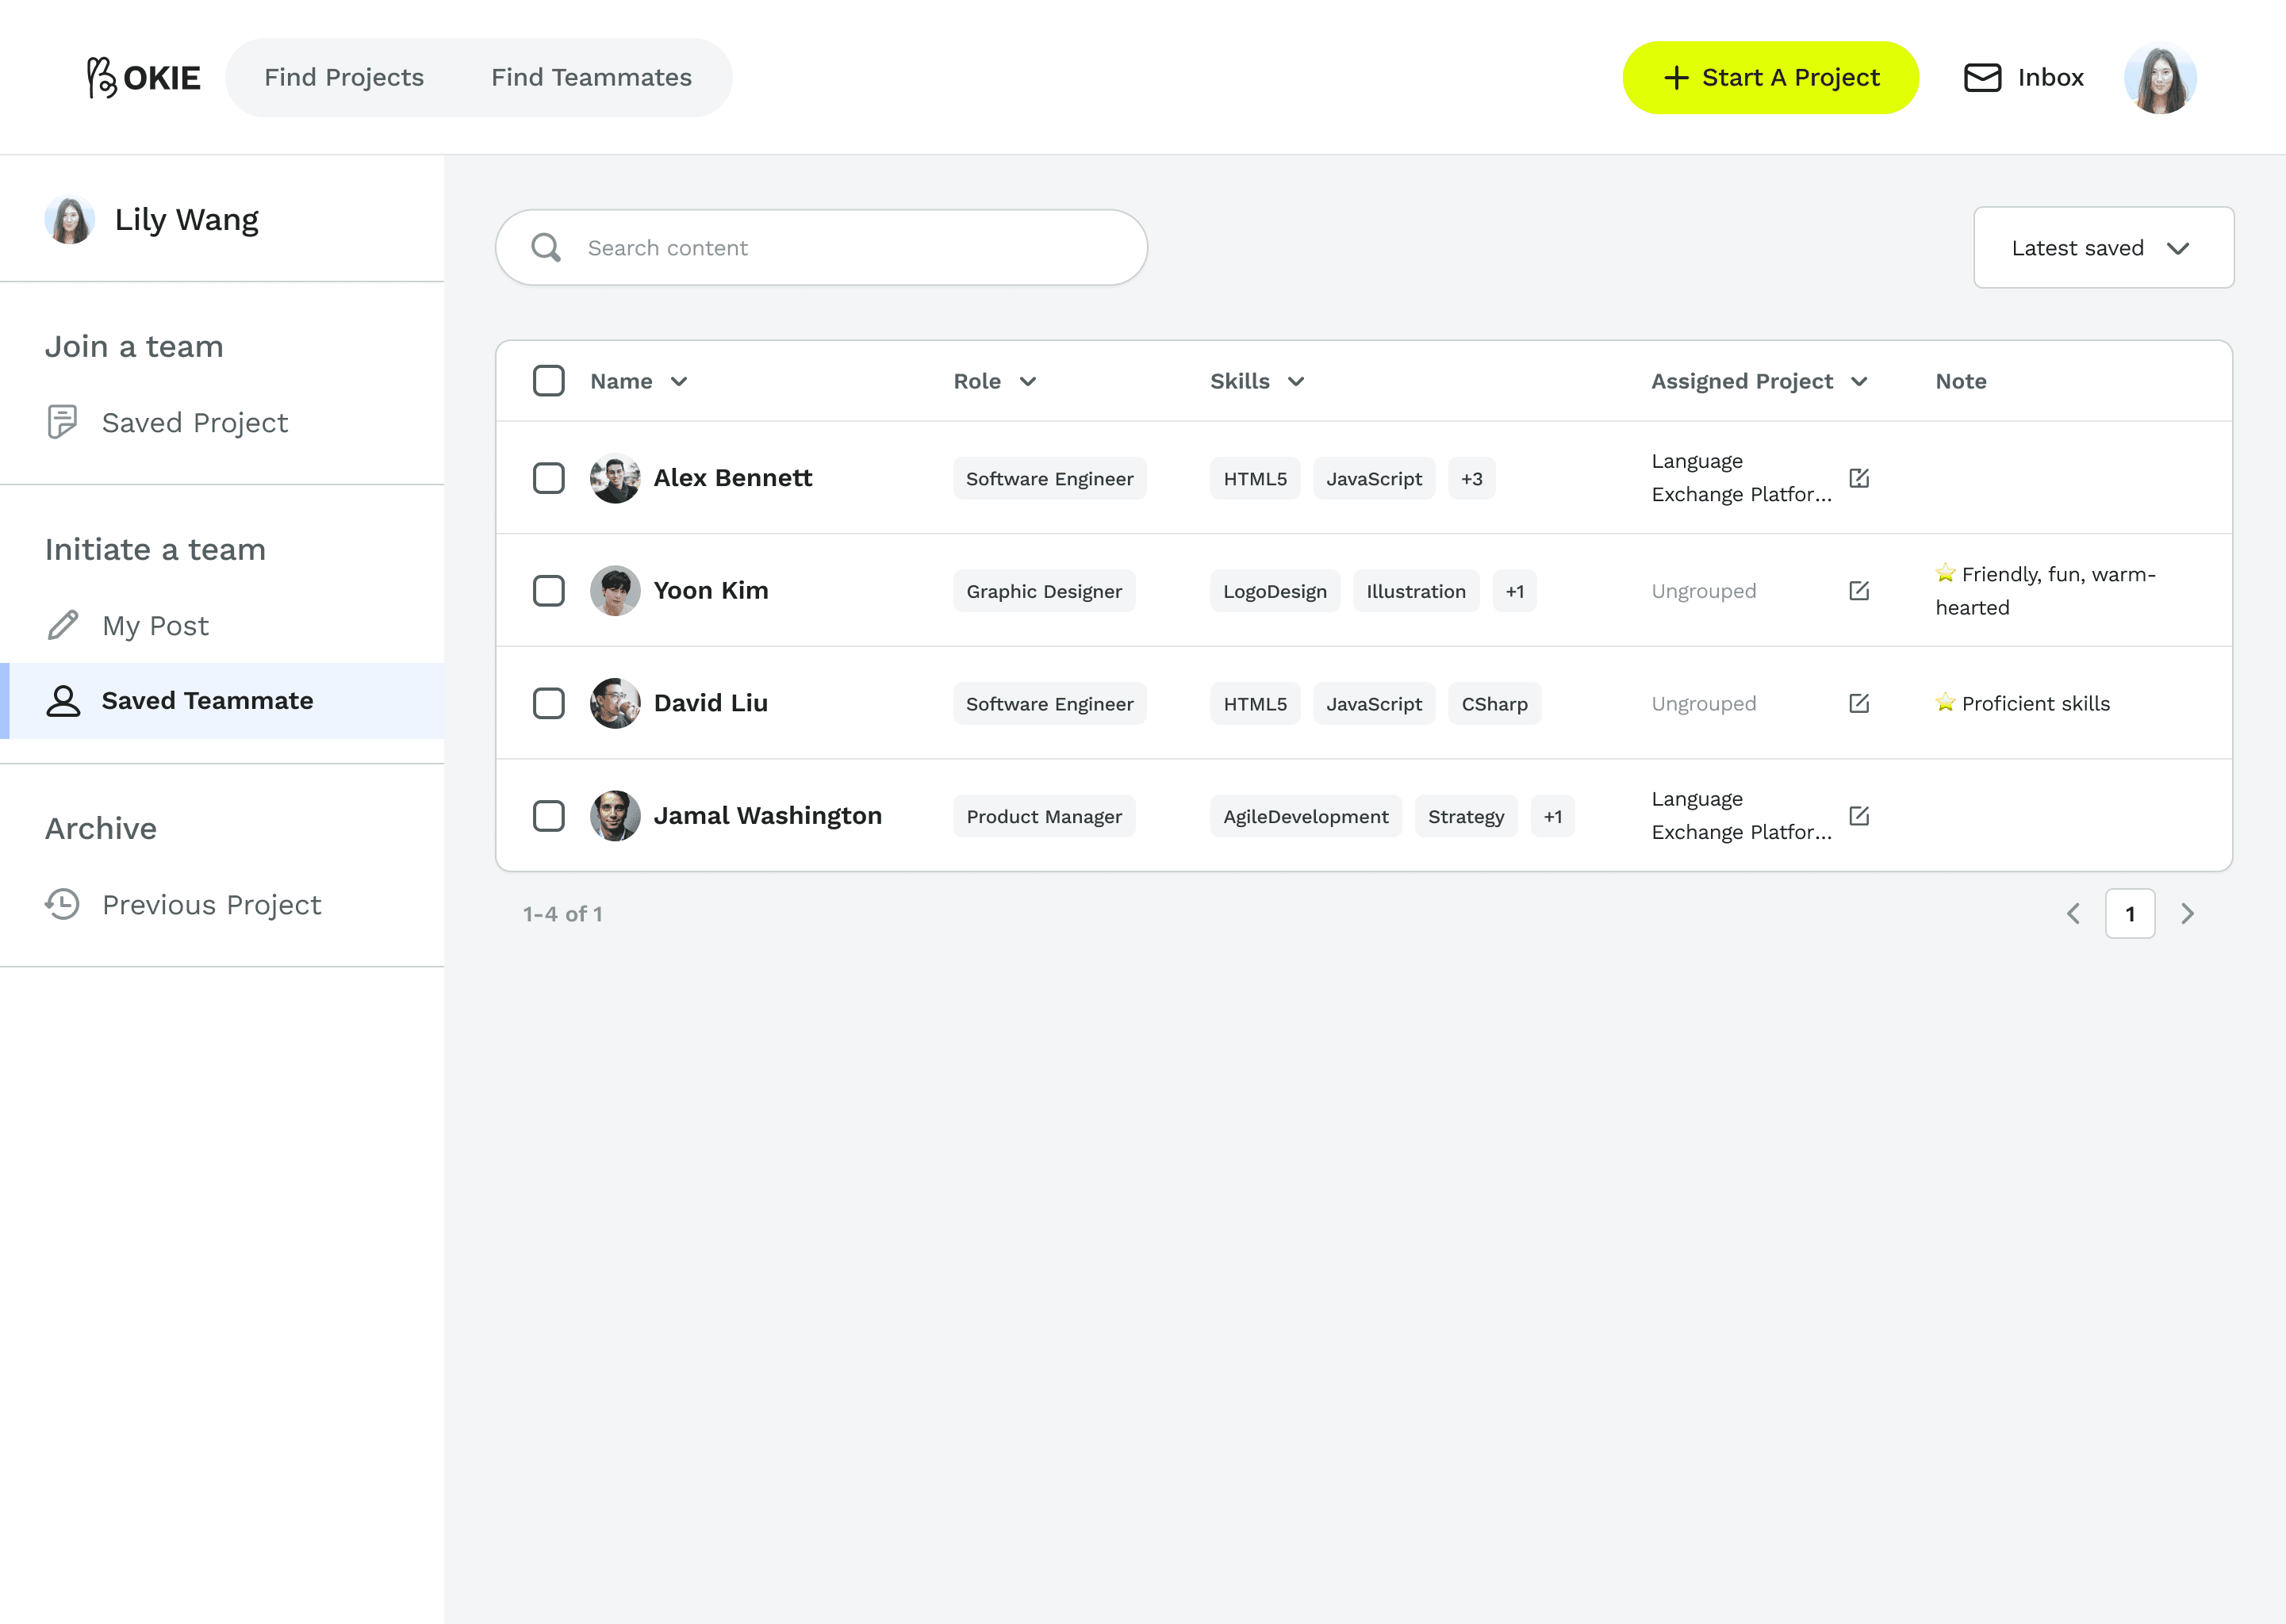Click edit icon for Jamal Washington's project
This screenshot has height=1624, width=2286.
click(1859, 816)
